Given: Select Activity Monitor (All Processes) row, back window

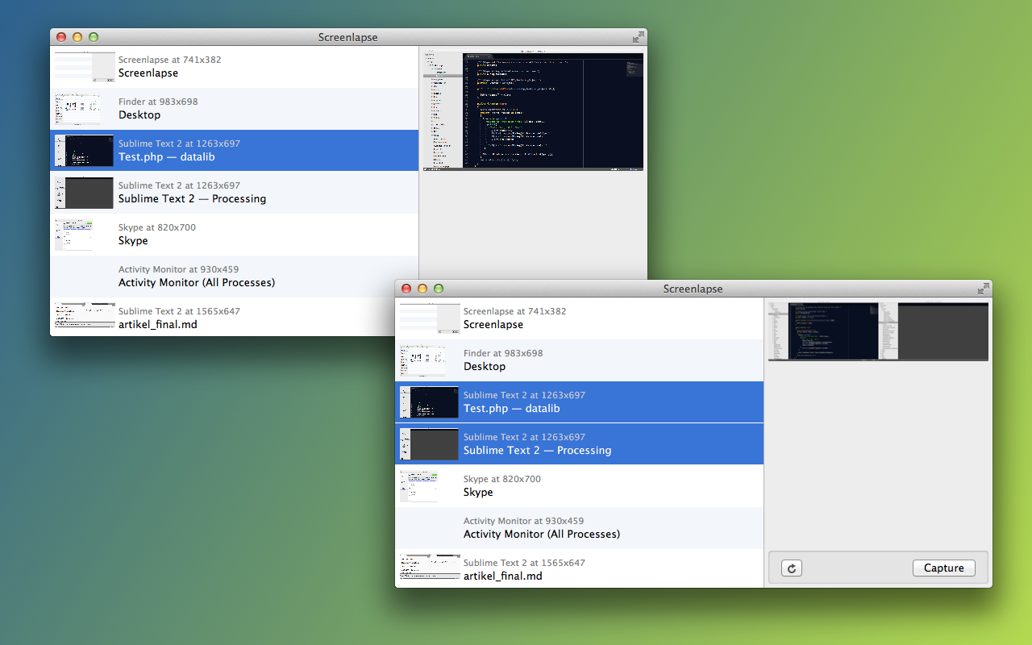Looking at the screenshot, I should [x=235, y=277].
